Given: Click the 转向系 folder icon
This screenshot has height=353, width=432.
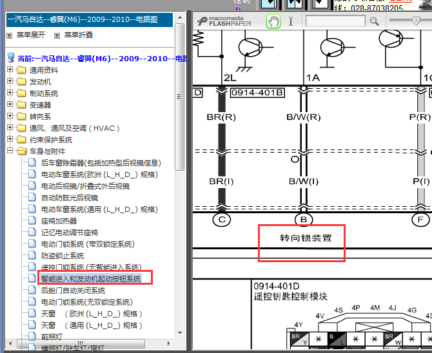Looking at the screenshot, I should [x=21, y=116].
